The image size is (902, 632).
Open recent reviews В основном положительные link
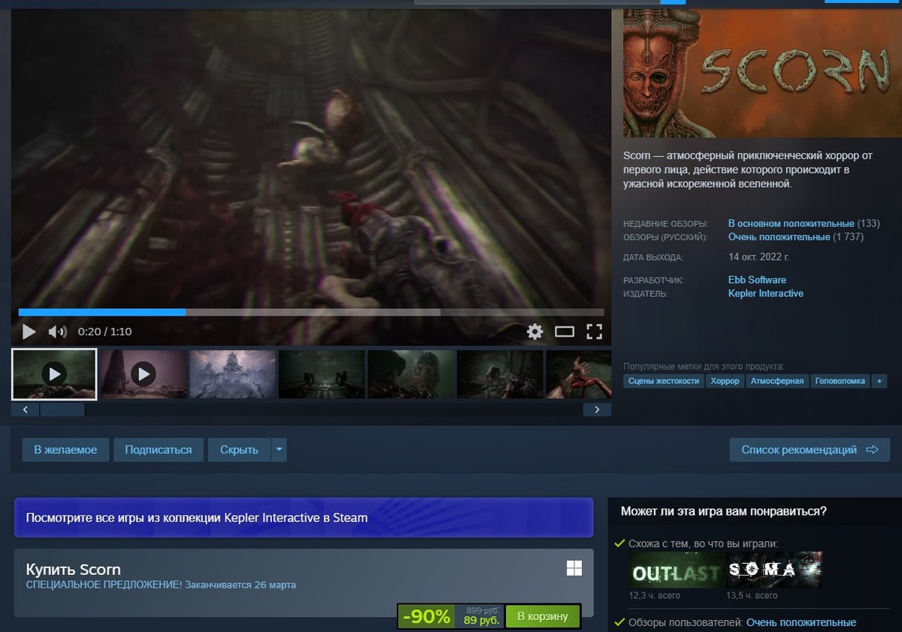[x=792, y=224]
